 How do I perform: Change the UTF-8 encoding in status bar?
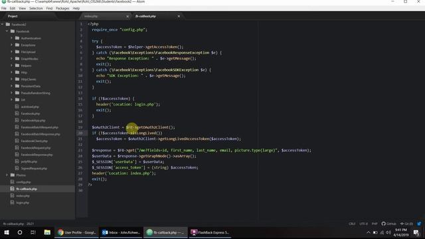[363, 224]
